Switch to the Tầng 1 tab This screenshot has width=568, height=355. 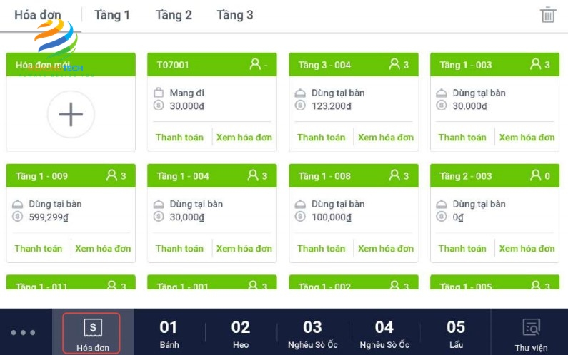tap(112, 15)
